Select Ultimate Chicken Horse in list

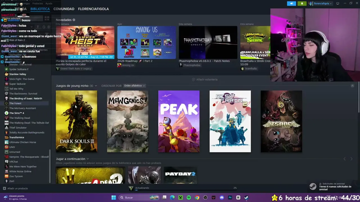pyautogui.click(x=22, y=142)
